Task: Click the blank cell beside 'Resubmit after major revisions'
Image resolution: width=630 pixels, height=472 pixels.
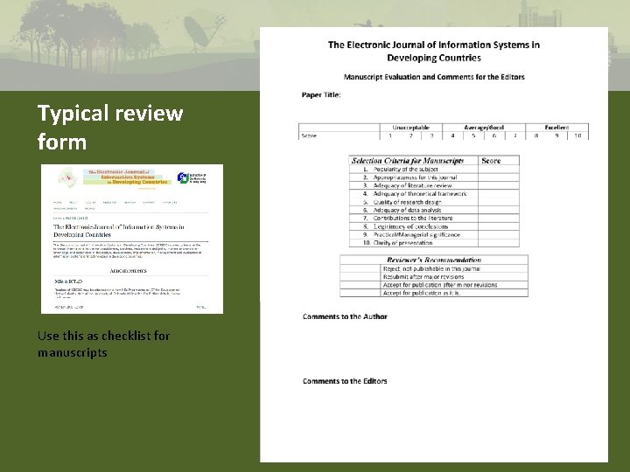Action: pyautogui.click(x=360, y=277)
